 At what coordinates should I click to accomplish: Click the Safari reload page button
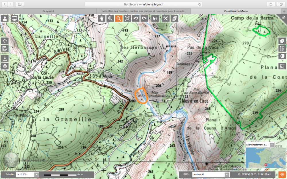point(199,4)
